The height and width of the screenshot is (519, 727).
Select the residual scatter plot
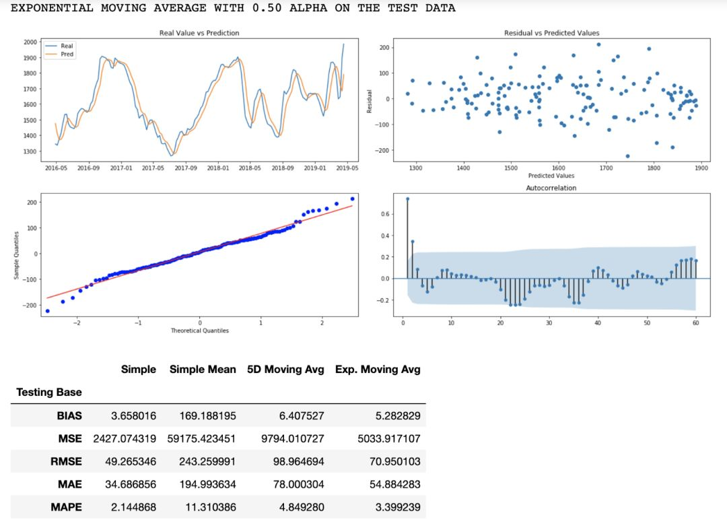(552, 100)
